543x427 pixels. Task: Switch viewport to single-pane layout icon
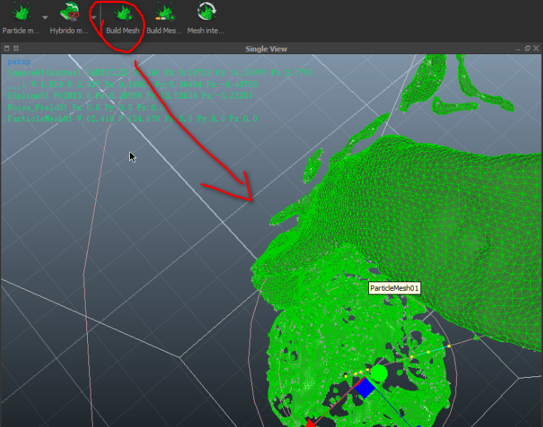[x=6, y=48]
